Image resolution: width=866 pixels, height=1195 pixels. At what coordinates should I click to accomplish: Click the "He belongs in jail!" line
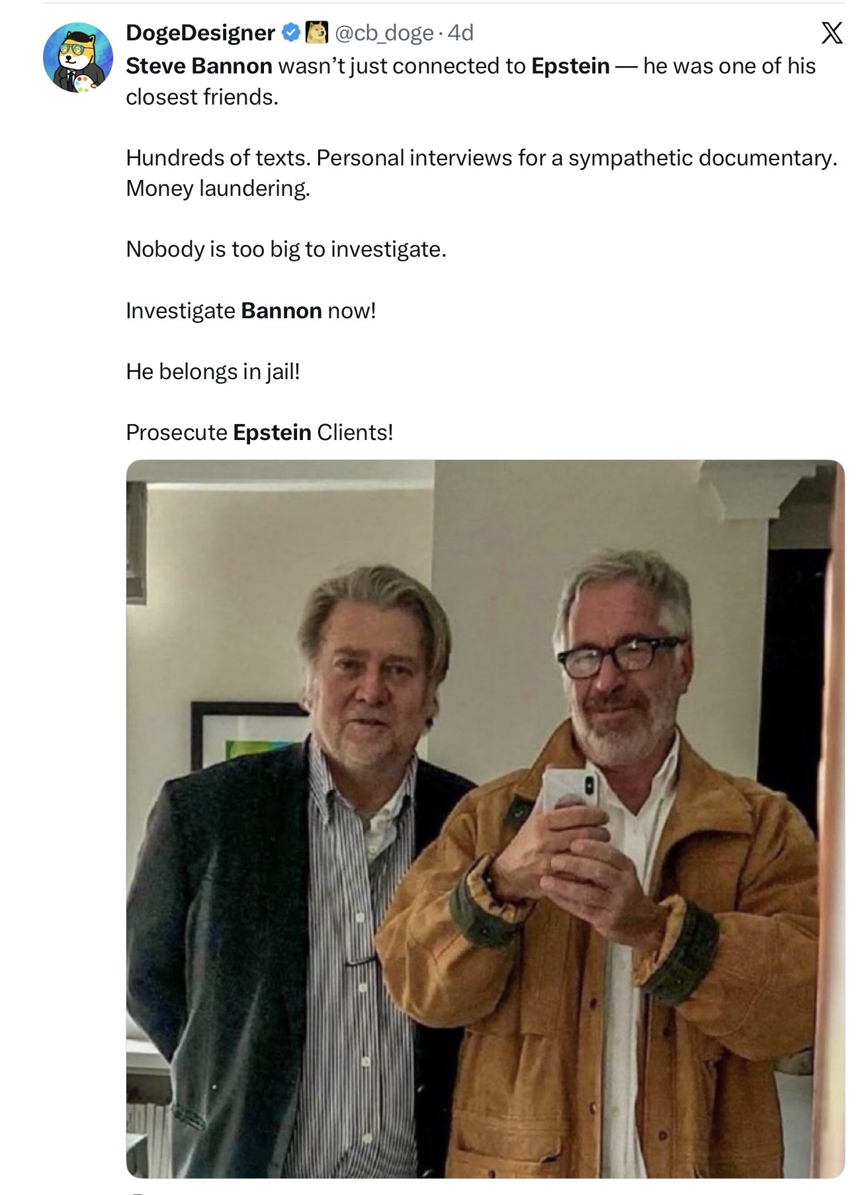(x=213, y=372)
